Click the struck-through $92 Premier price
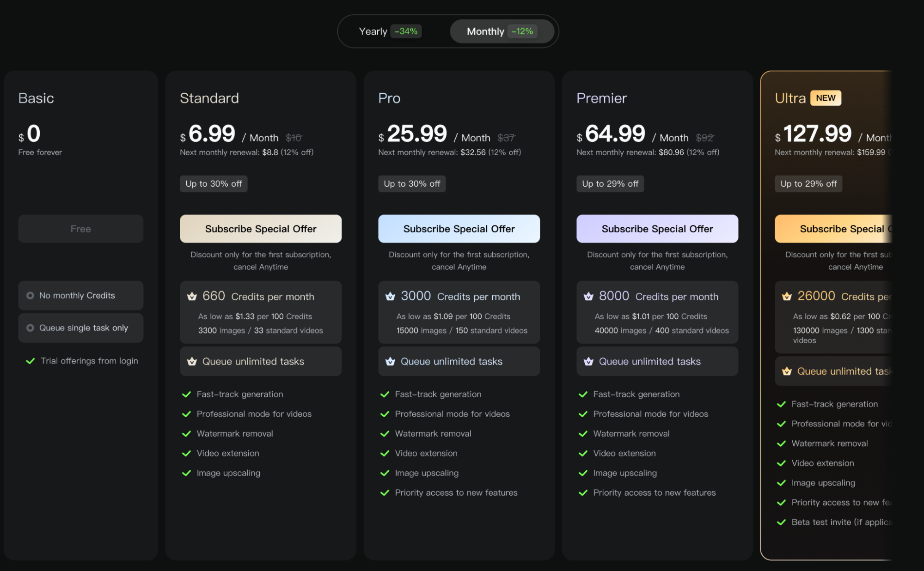This screenshot has height=571, width=924. click(705, 138)
